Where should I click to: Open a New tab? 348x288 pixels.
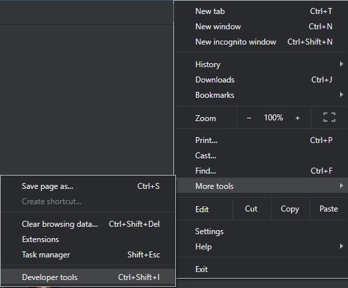261,11
